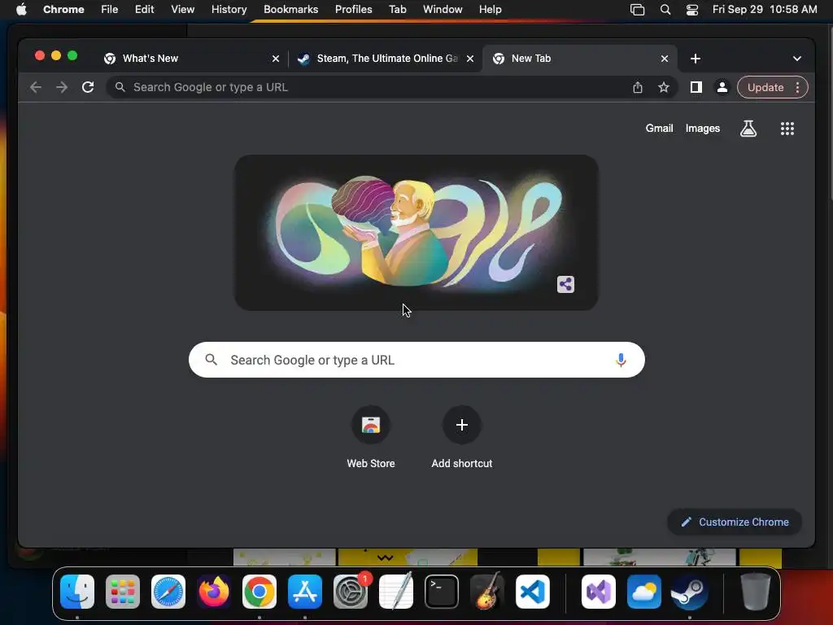Click the Update button

pyautogui.click(x=765, y=87)
